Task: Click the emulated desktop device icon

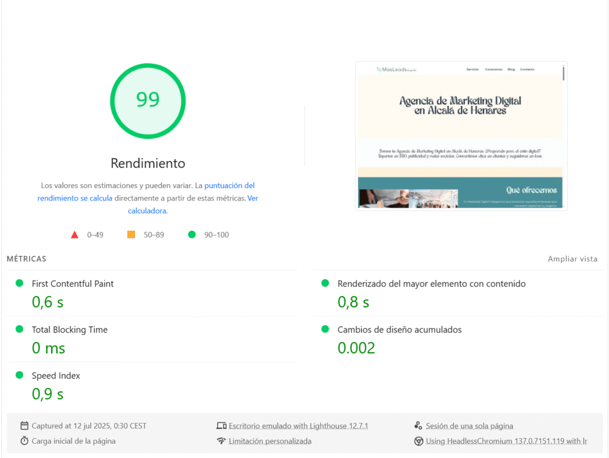Action: click(x=221, y=425)
